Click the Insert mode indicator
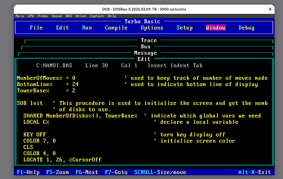Screen dimensions: 283x179 (x=157, y=65)
